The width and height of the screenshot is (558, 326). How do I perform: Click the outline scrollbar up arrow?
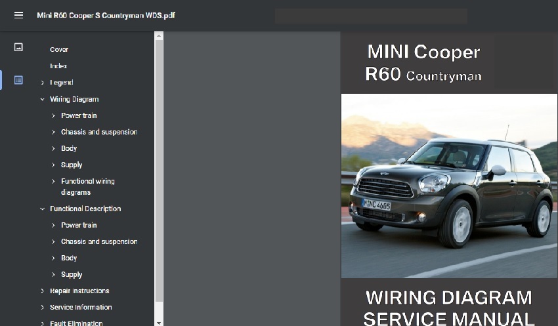[159, 35]
